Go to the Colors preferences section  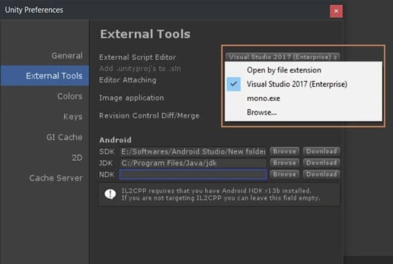click(x=70, y=96)
